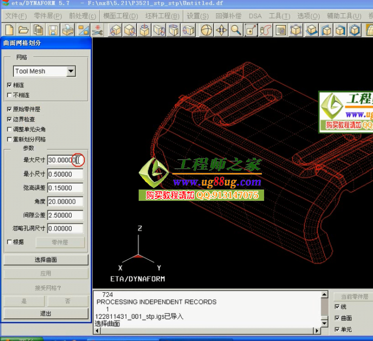Image resolution: width=373 pixels, height=341 pixels.
Task: Toggle the 线 display checkbox
Action: click(337, 307)
